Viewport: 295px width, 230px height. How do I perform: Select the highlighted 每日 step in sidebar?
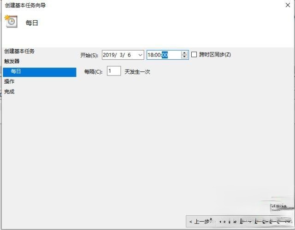(40, 72)
